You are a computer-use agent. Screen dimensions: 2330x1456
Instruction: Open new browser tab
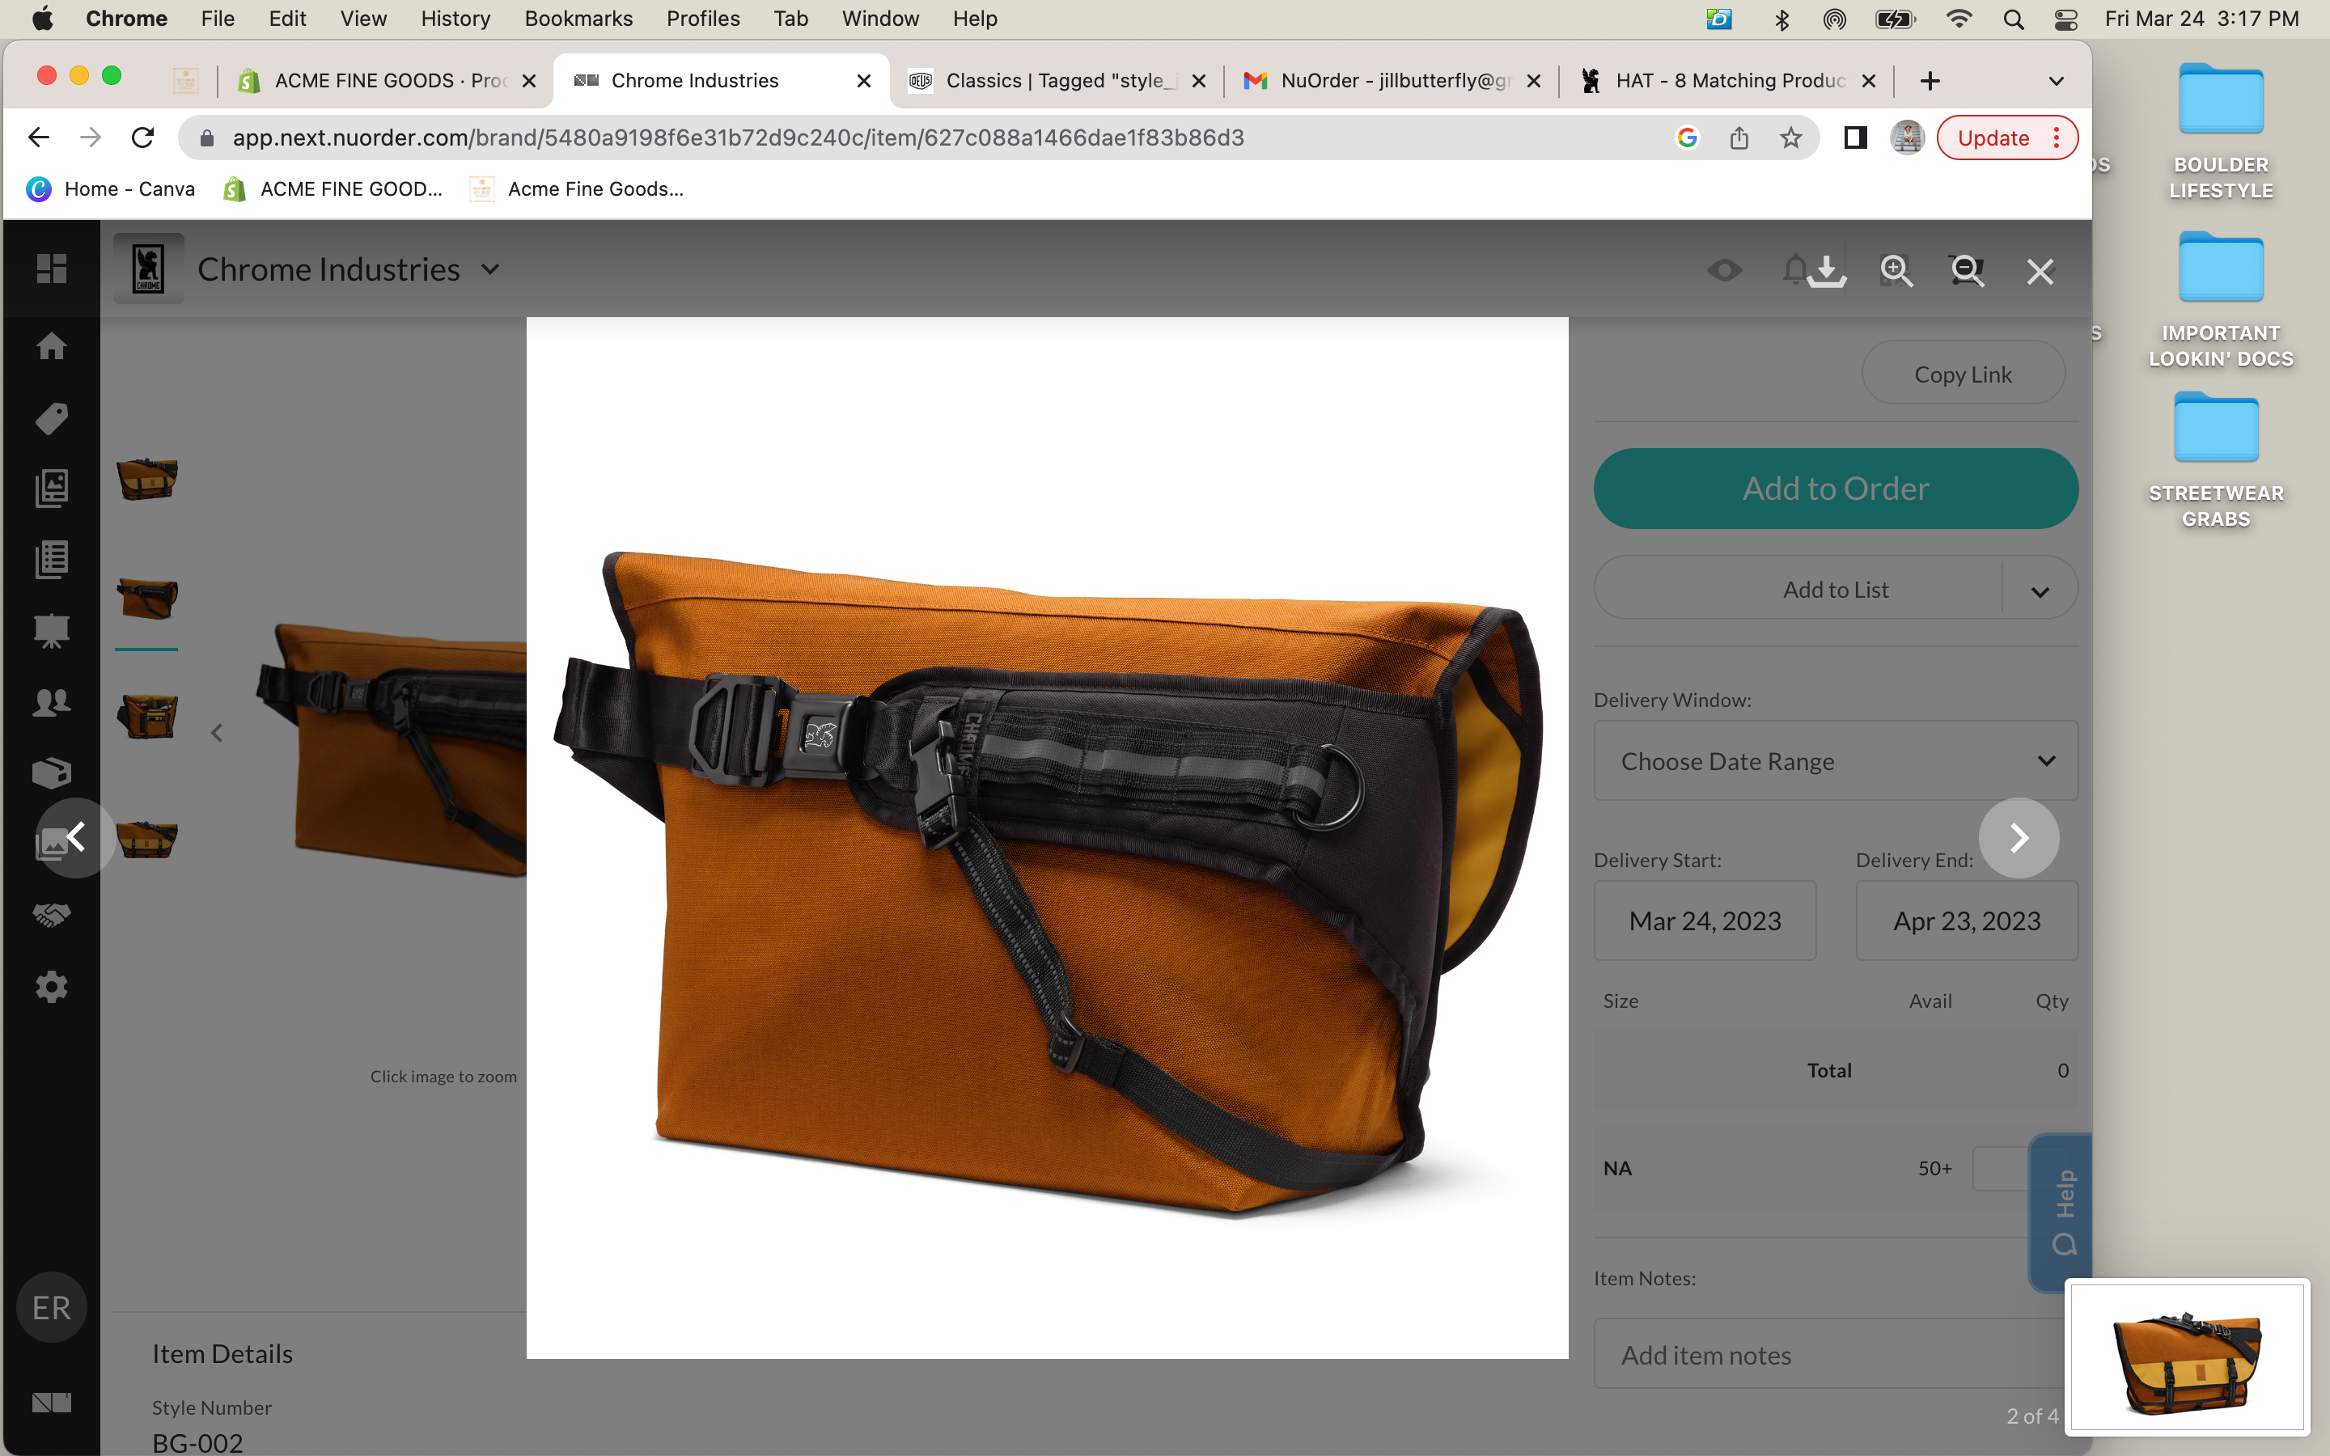1930,81
